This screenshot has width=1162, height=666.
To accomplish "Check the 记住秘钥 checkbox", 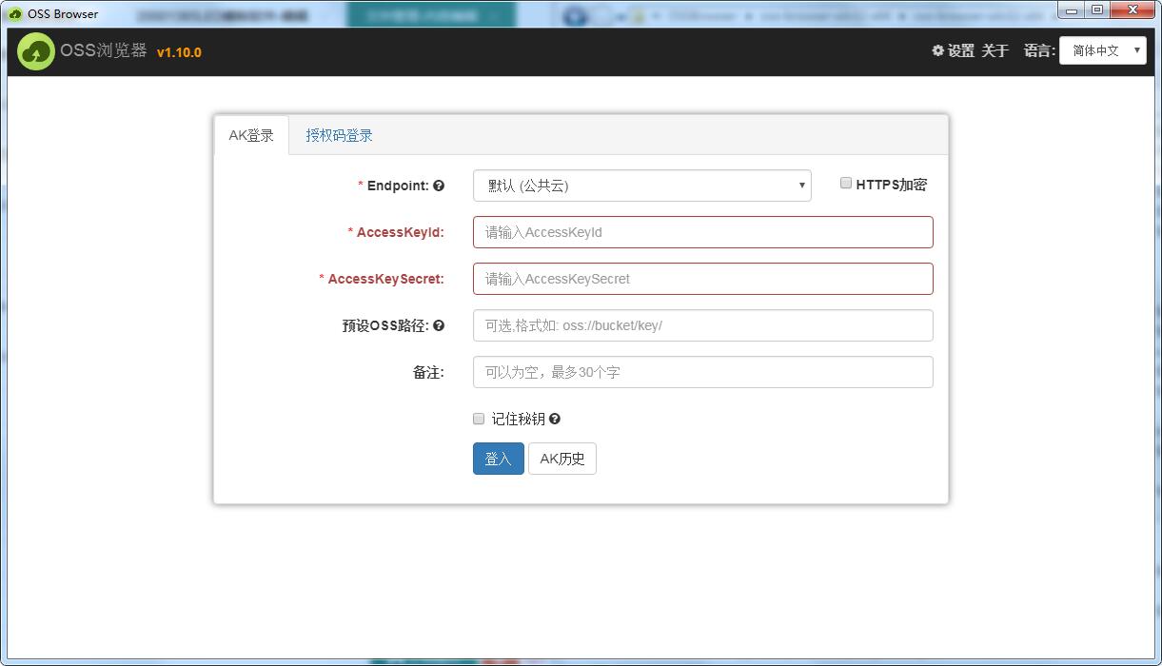I will [479, 419].
